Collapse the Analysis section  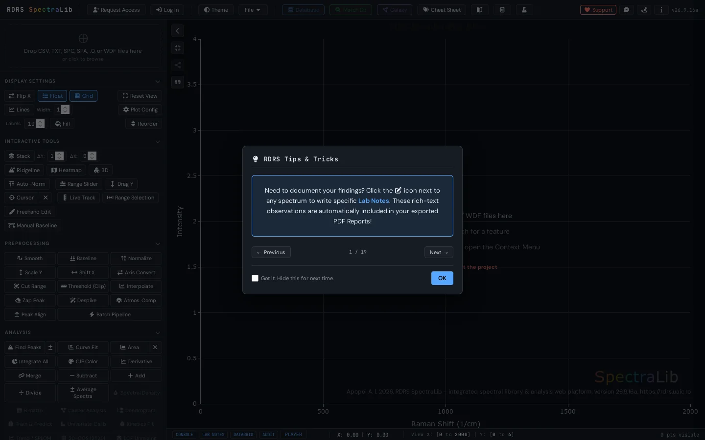(158, 332)
